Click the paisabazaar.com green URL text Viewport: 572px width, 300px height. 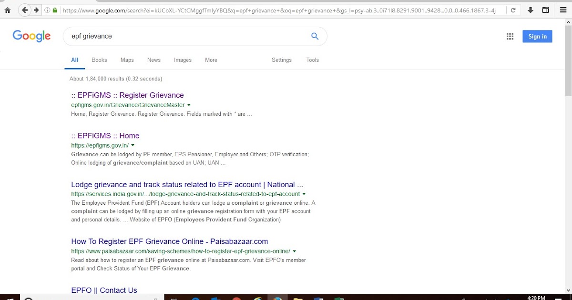[x=181, y=251]
